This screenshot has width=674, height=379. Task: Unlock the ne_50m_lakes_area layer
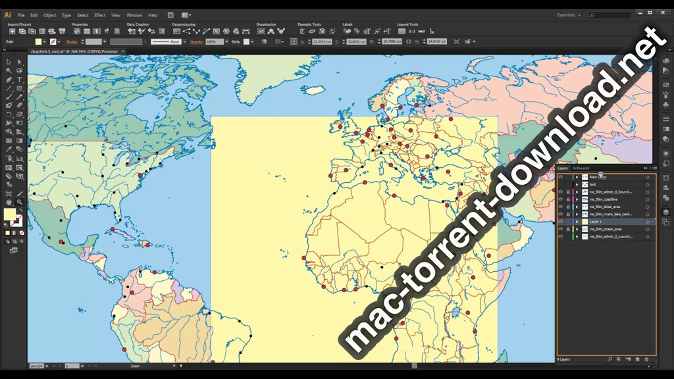(568, 207)
